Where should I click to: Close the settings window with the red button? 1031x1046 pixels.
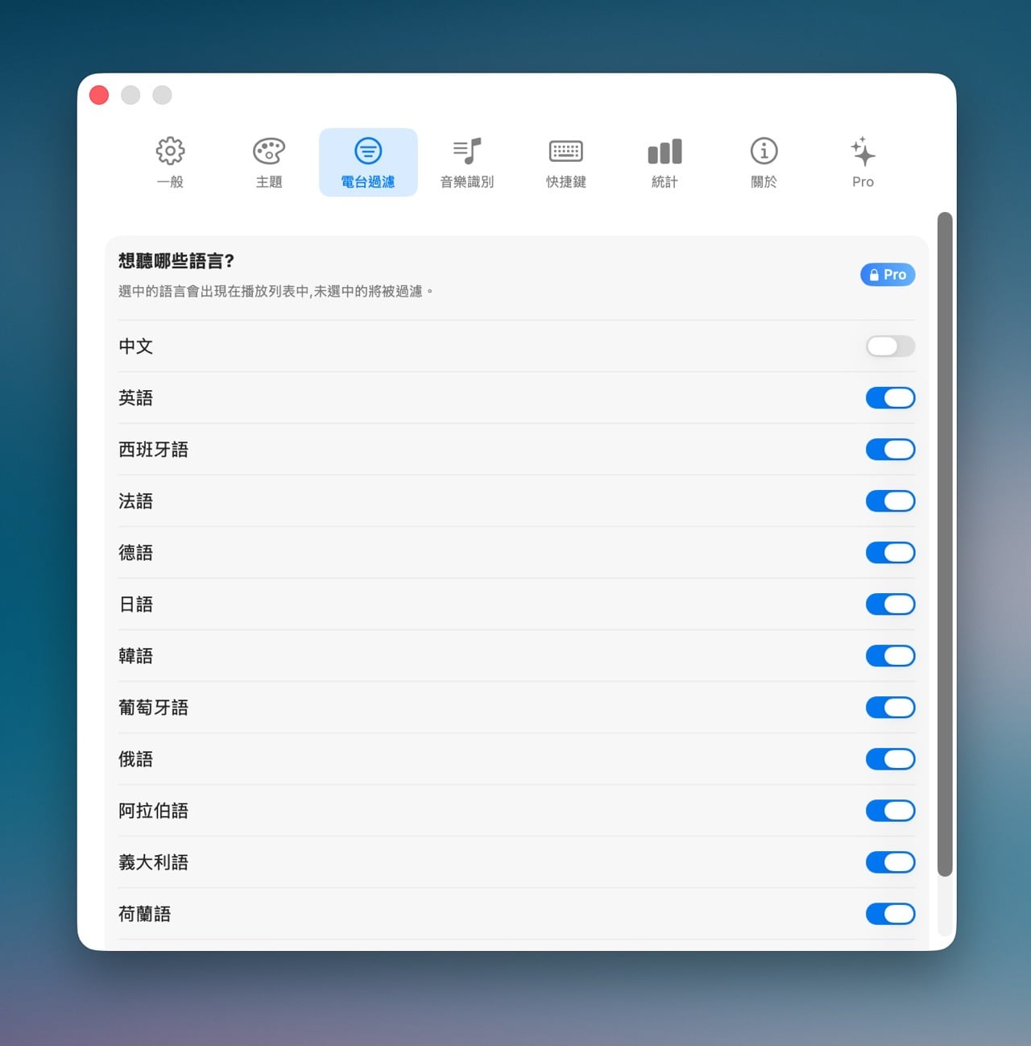(x=99, y=95)
